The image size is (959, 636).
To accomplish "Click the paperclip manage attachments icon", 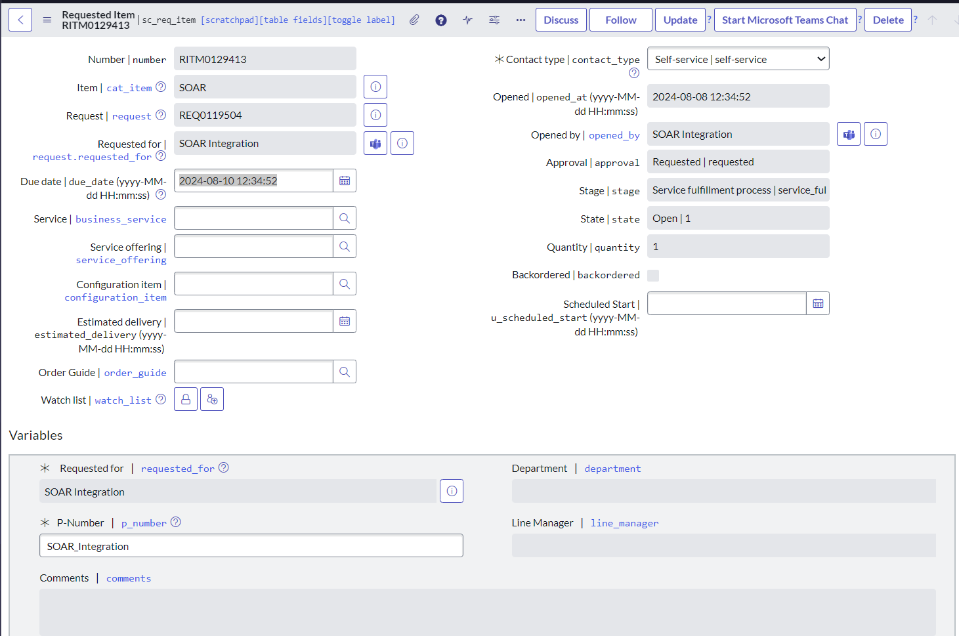I will tap(414, 20).
